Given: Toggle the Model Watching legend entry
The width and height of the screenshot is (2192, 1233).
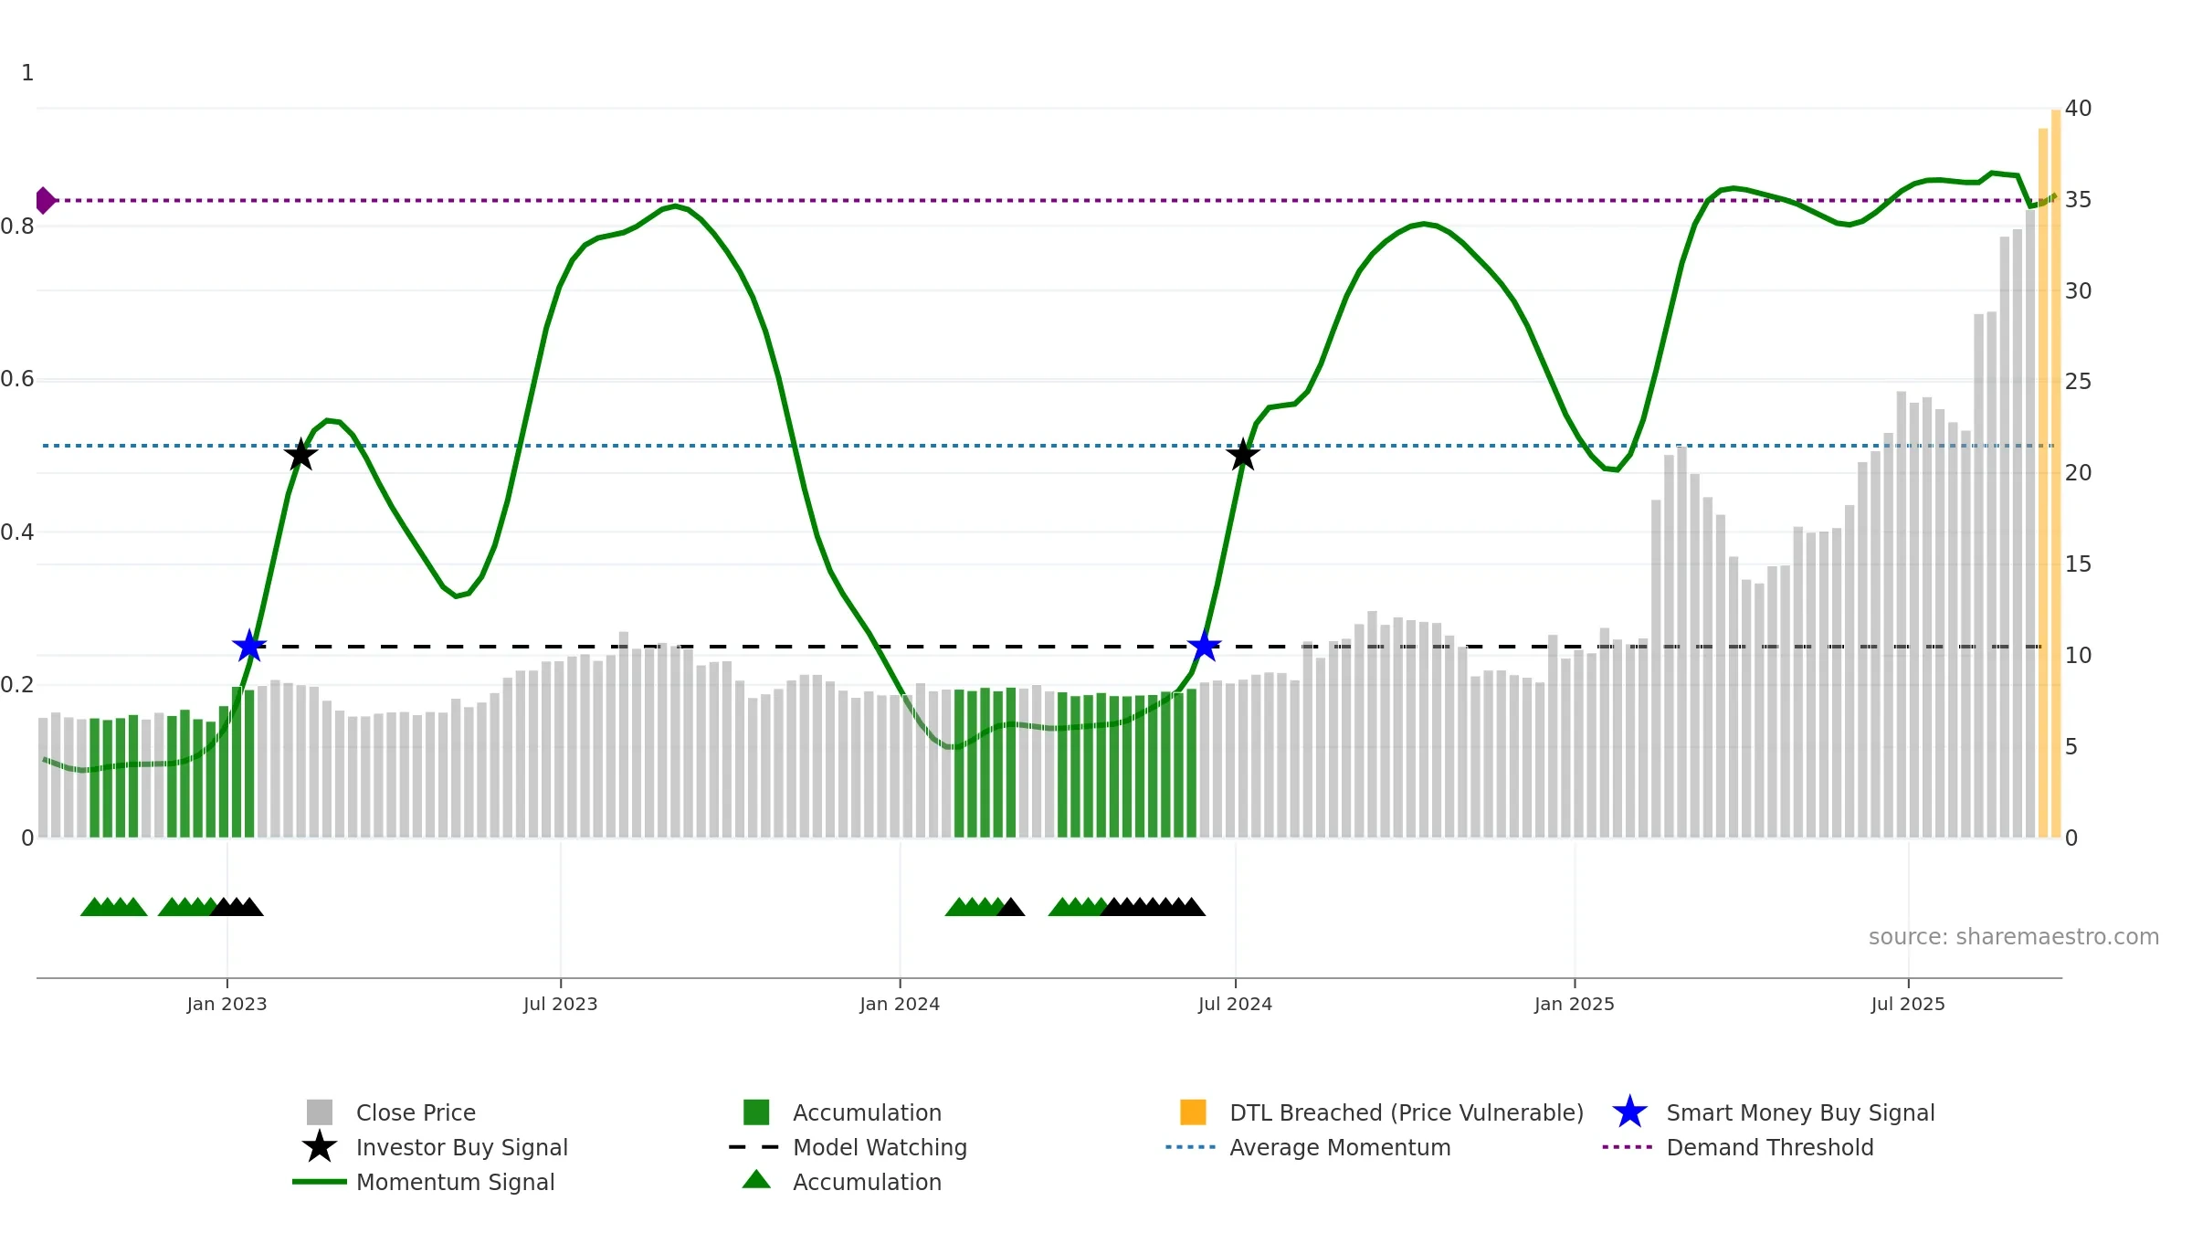Looking at the screenshot, I should tap(879, 1147).
